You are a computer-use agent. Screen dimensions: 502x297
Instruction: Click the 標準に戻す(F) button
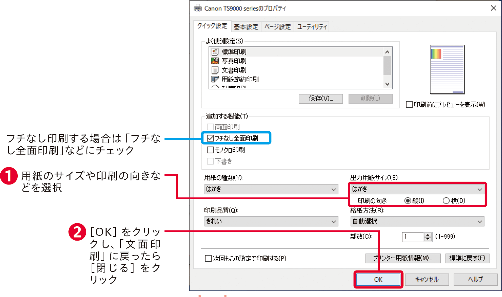(x=468, y=258)
